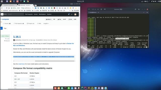
Task: Click the browser back arrow
Action: tap(2, 8)
